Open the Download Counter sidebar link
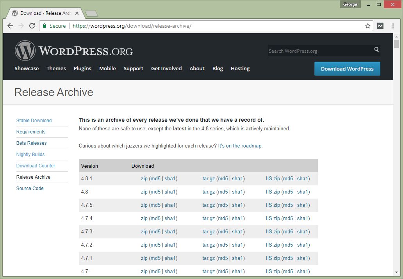This screenshot has width=403, height=279. (x=36, y=166)
